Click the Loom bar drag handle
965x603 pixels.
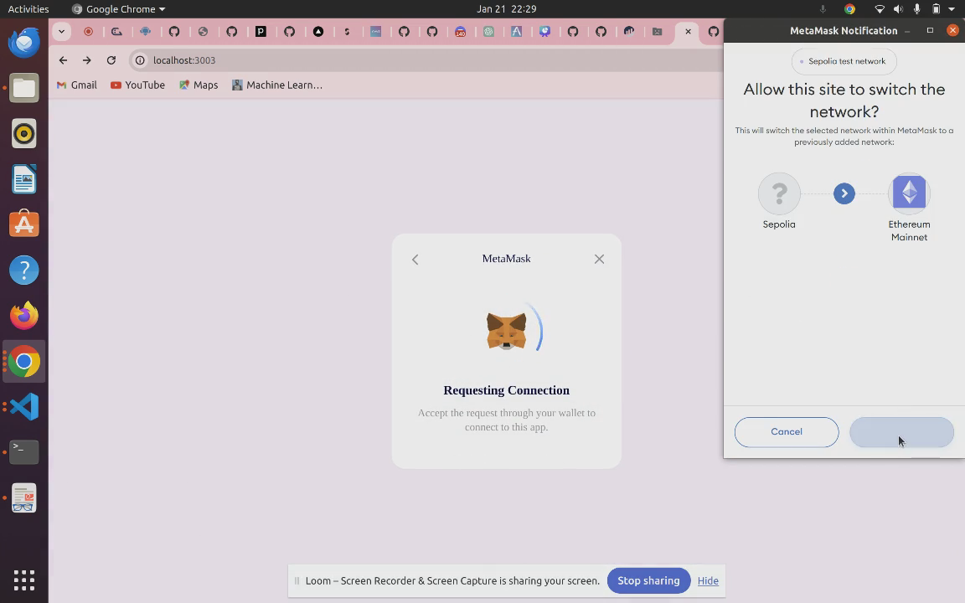tap(297, 581)
